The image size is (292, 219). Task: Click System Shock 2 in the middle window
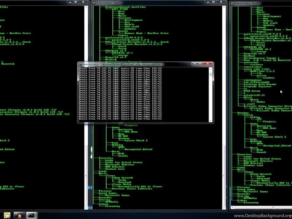pos(136,141)
